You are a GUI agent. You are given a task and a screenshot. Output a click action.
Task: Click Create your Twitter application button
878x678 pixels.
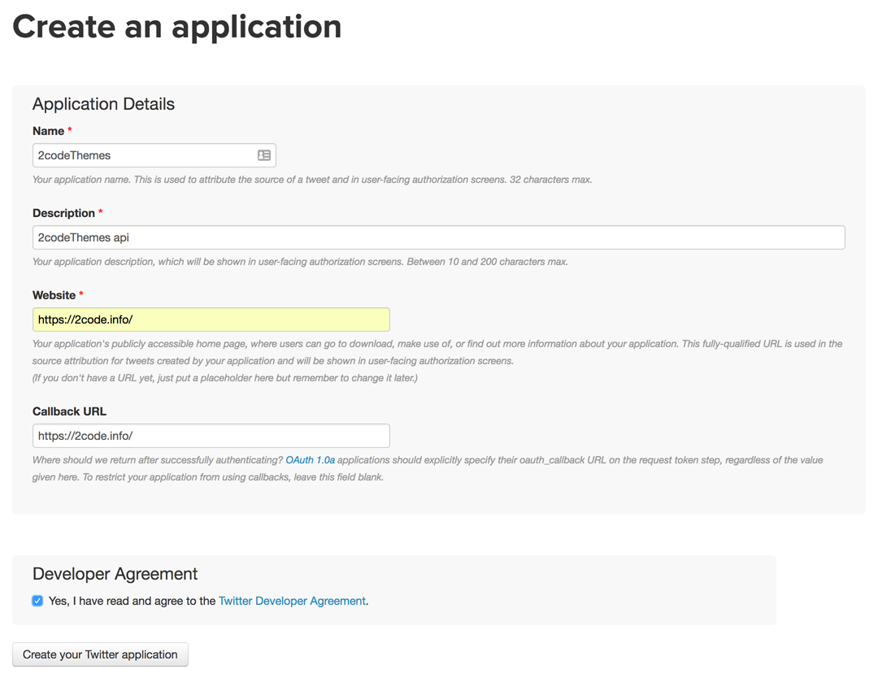100,654
